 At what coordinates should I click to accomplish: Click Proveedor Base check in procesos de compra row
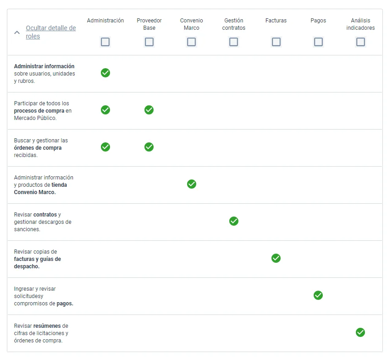[x=149, y=110]
